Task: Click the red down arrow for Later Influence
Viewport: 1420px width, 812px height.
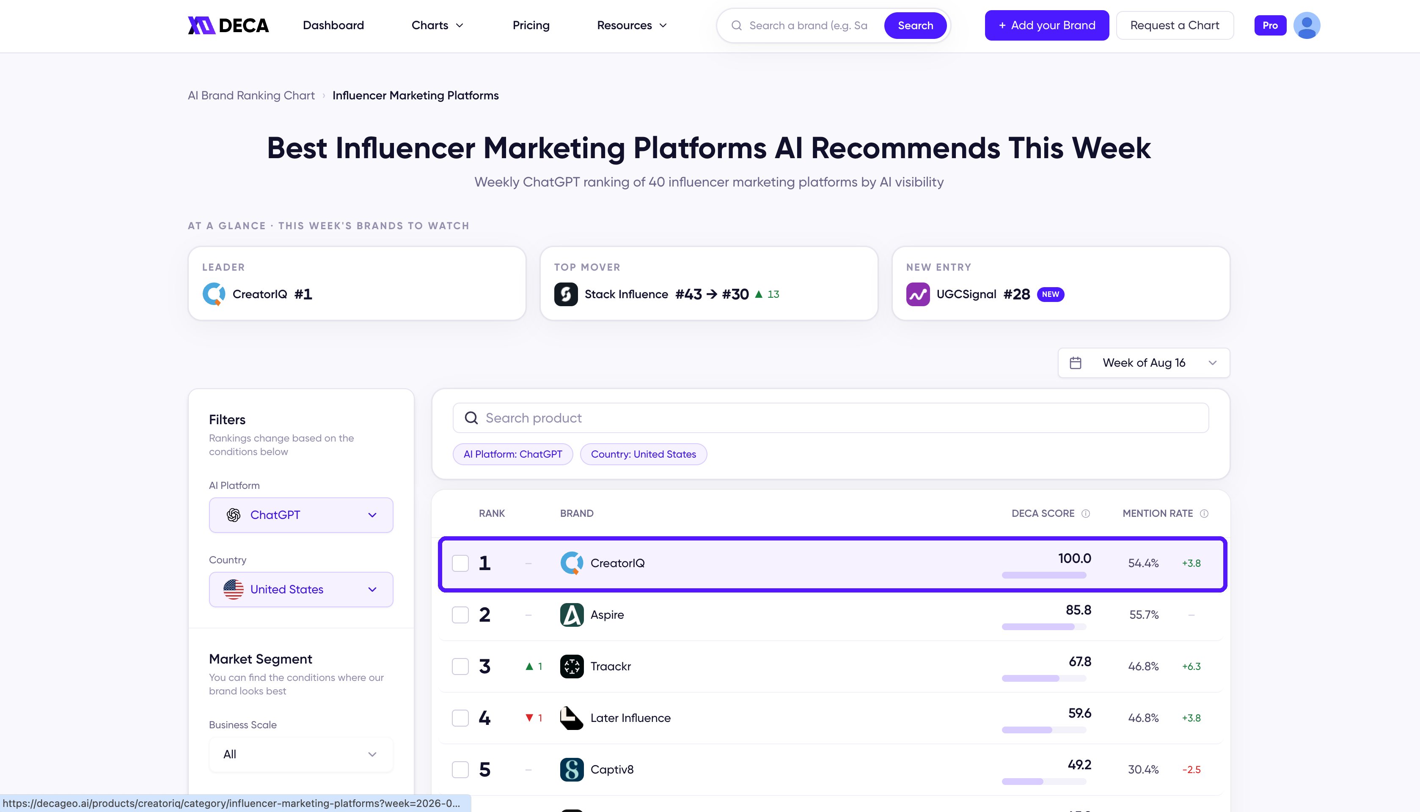Action: 529,718
